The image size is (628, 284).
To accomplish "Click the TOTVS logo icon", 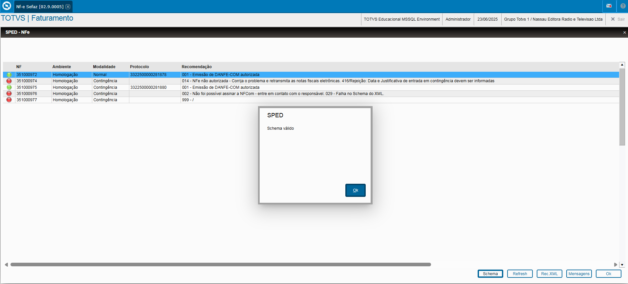I will click(x=7, y=6).
